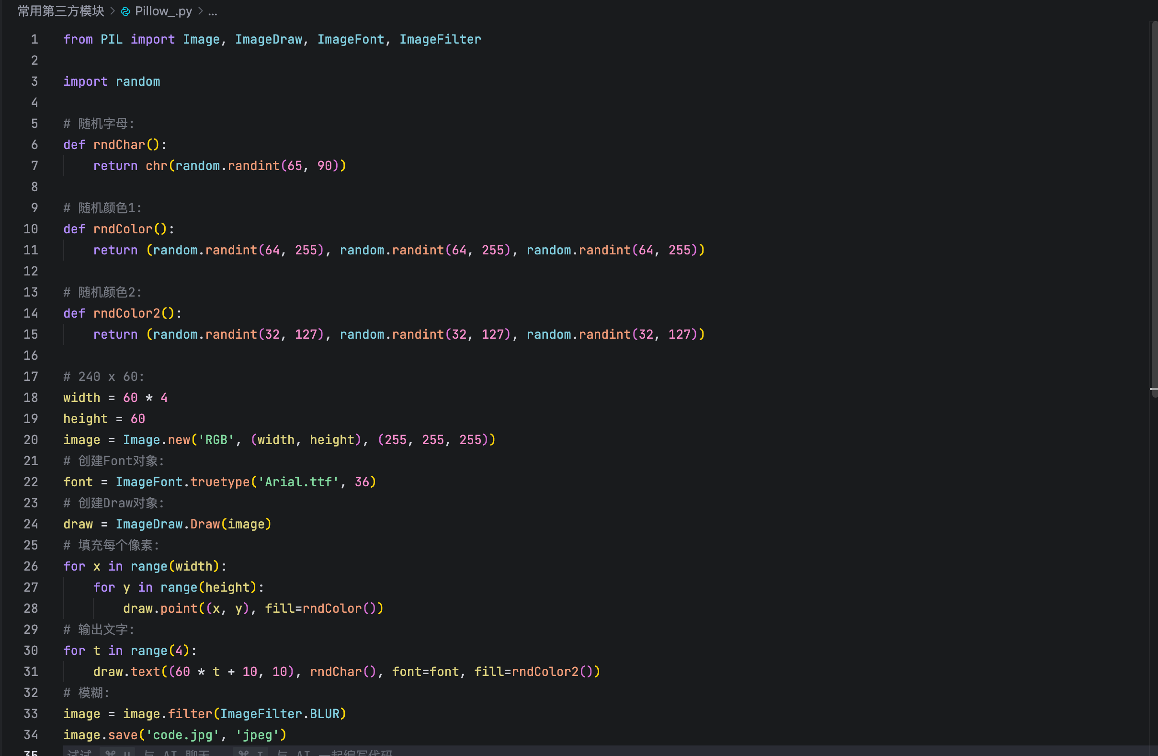
Task: Open the Pillow_.py breadcrumb item
Action: pos(163,11)
